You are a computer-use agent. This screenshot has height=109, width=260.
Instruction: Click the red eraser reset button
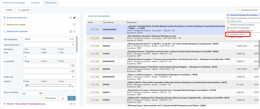[x=63, y=98]
